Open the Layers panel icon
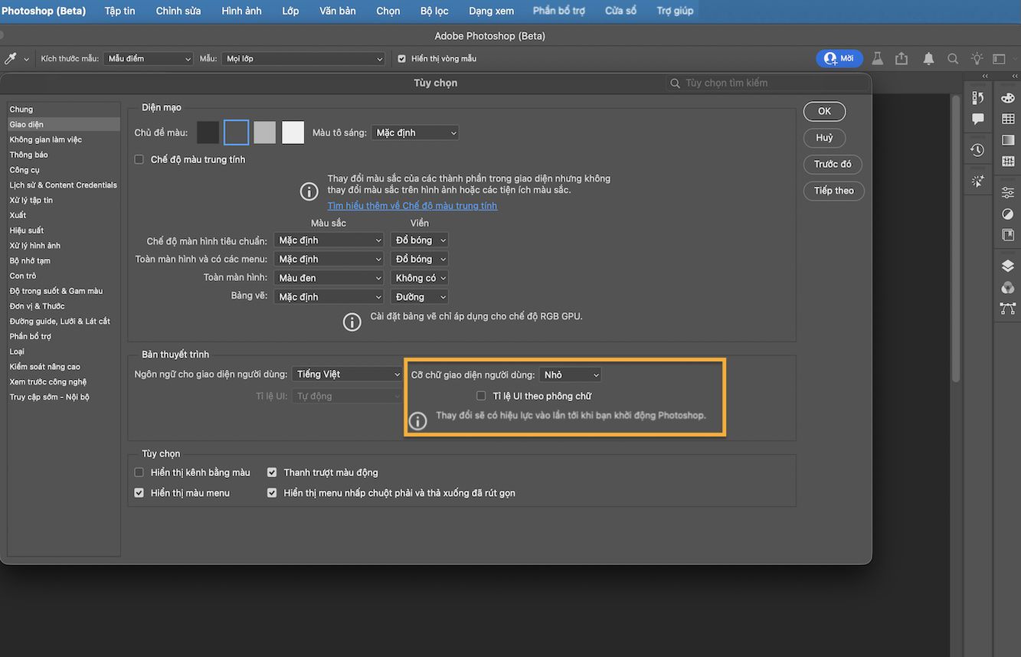Image resolution: width=1021 pixels, height=657 pixels. coord(1008,266)
